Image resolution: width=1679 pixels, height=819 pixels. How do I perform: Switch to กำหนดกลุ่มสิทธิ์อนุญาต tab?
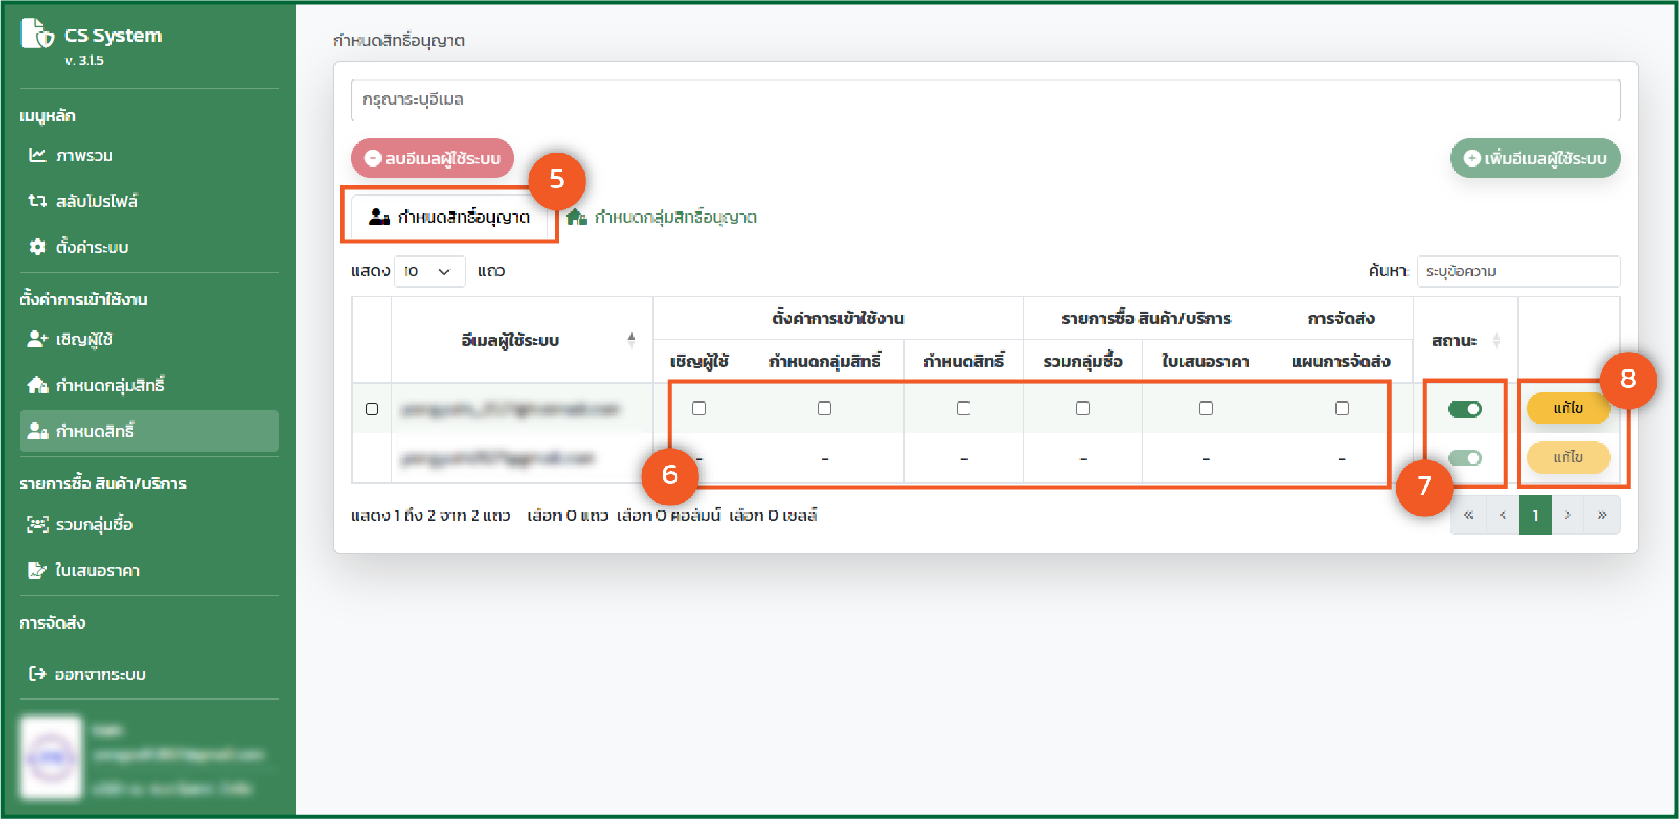click(x=662, y=217)
